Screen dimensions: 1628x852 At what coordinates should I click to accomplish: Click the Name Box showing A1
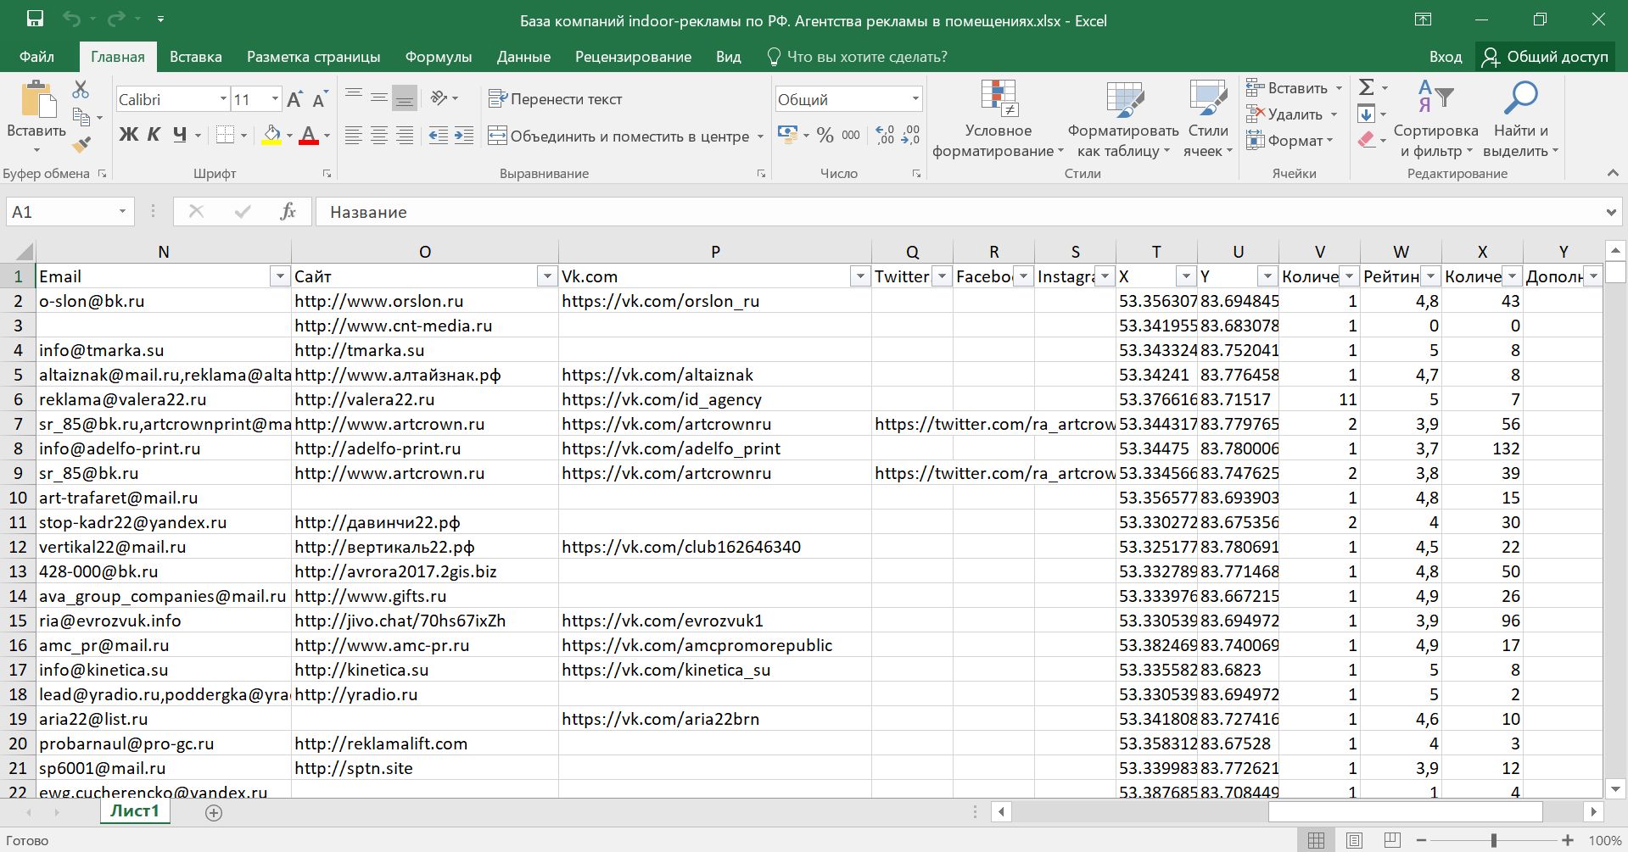(59, 212)
